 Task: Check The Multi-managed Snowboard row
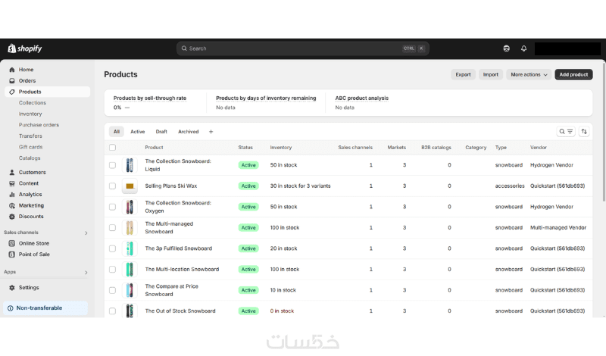tap(112, 228)
